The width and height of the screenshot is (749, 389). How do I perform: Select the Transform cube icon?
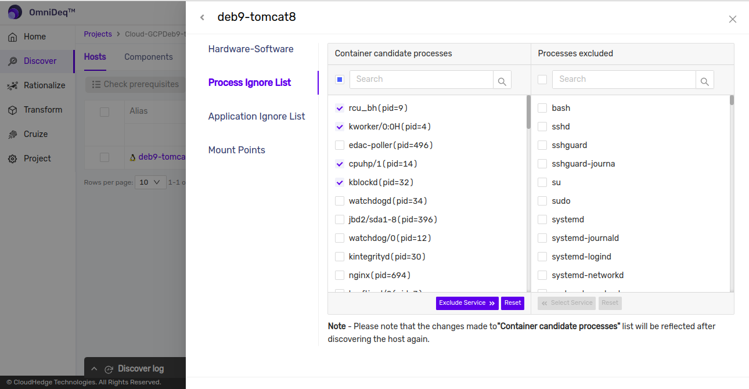12,110
